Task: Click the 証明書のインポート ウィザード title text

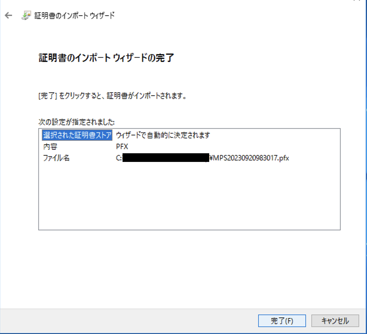Action: point(74,16)
